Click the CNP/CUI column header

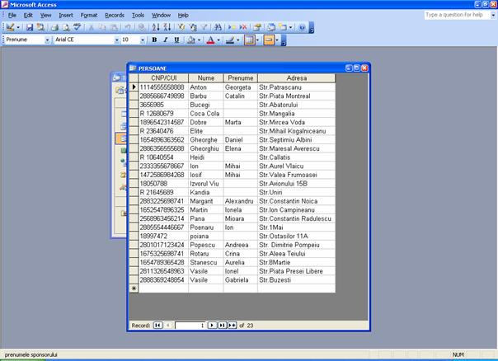point(163,78)
